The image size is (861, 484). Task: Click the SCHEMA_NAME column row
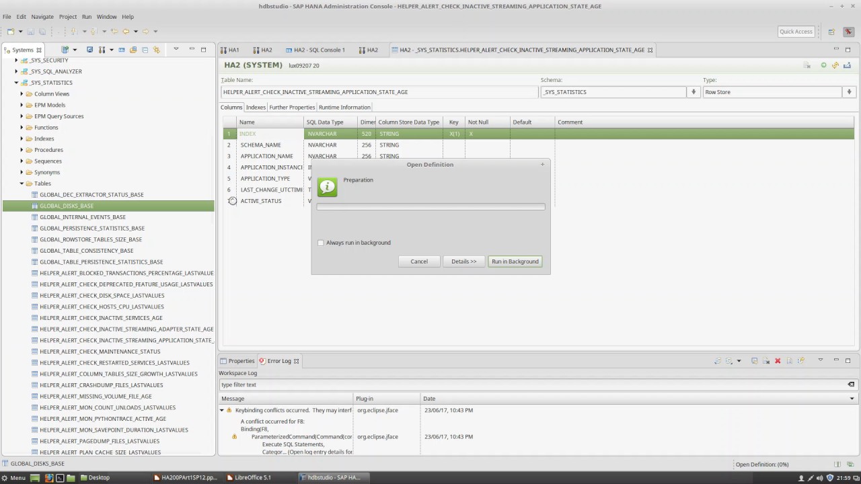coord(538,145)
